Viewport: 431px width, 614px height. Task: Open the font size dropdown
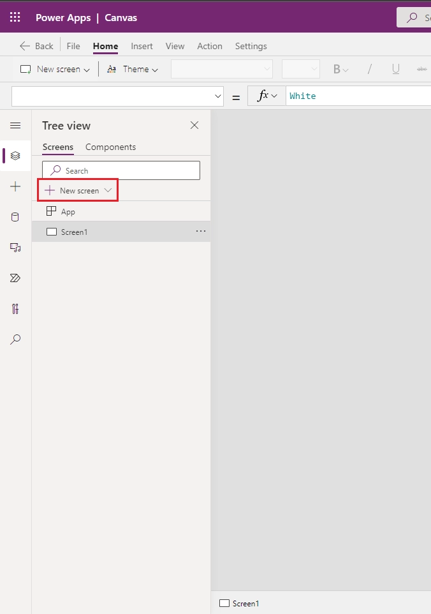pos(301,69)
